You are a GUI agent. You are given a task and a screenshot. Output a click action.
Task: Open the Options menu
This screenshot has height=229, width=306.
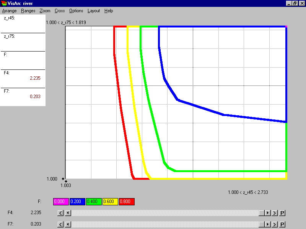point(76,11)
